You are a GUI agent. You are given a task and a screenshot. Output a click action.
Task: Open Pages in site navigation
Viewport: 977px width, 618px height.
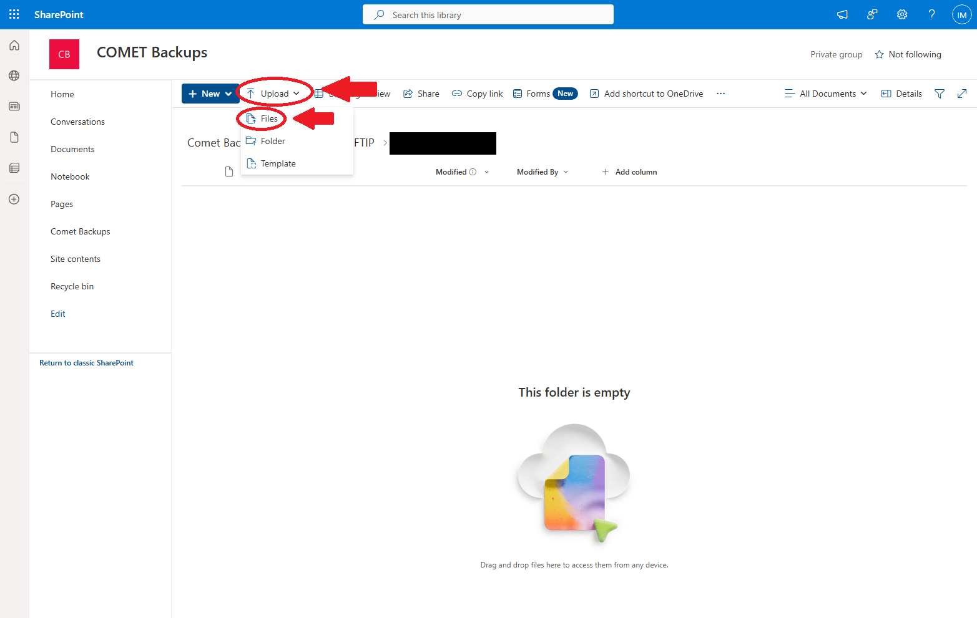62,204
